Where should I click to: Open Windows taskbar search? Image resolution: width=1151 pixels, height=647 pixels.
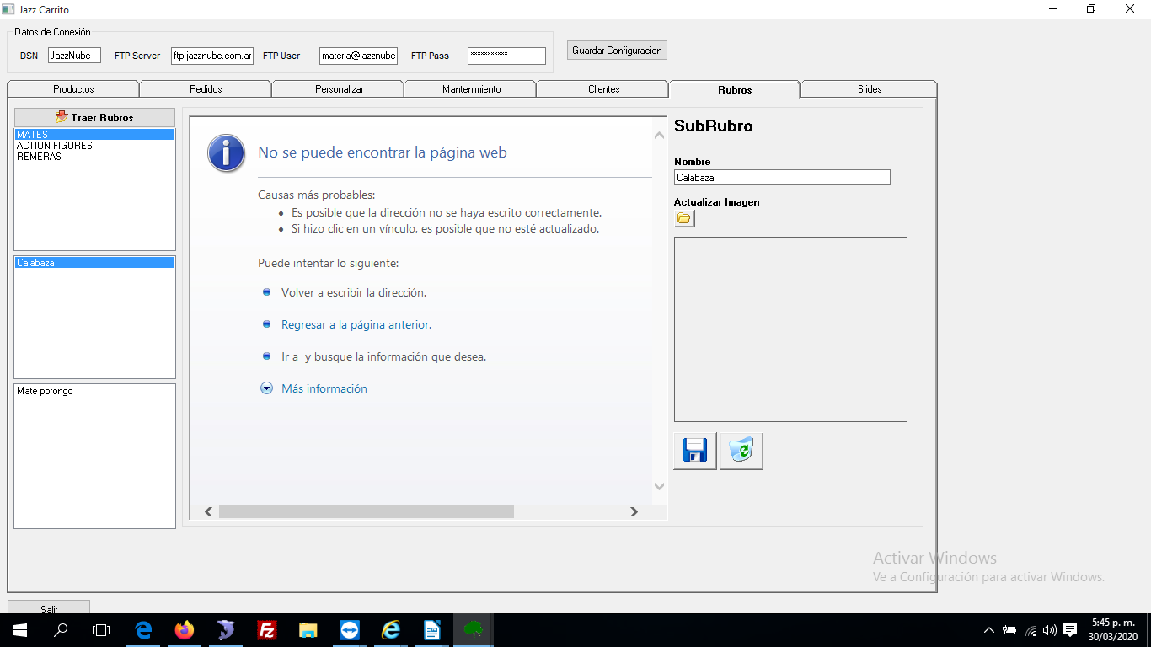tap(61, 629)
